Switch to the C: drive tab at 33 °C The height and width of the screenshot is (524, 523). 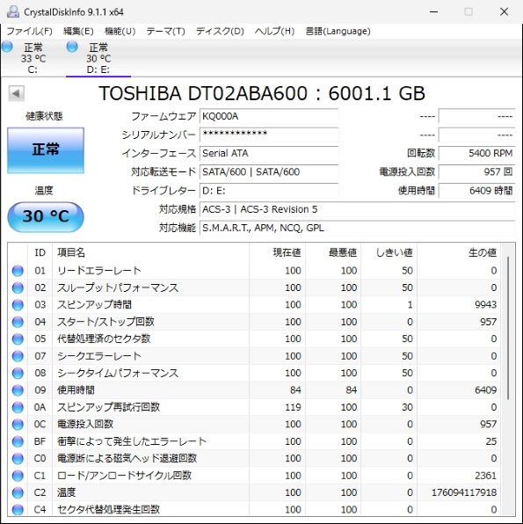click(33, 58)
